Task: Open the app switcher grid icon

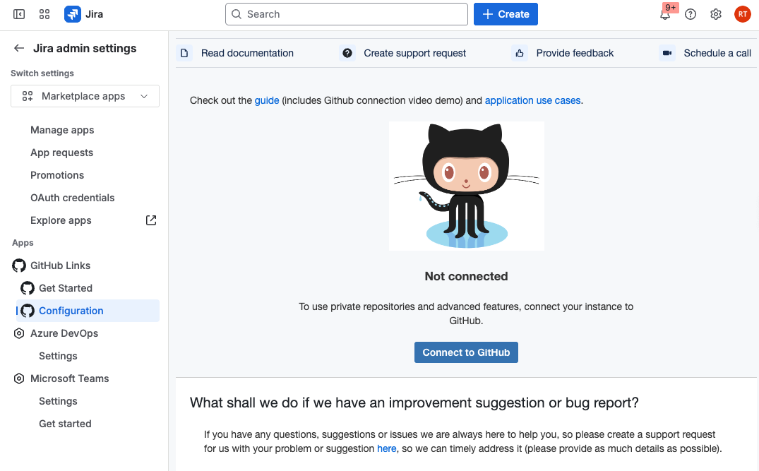Action: (44, 14)
